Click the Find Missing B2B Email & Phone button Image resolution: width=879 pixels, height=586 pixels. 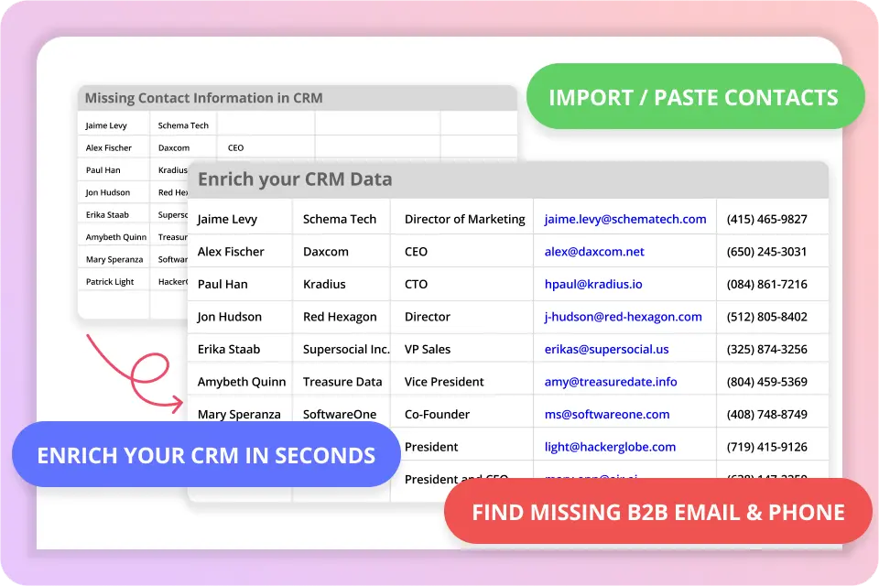[x=658, y=512]
